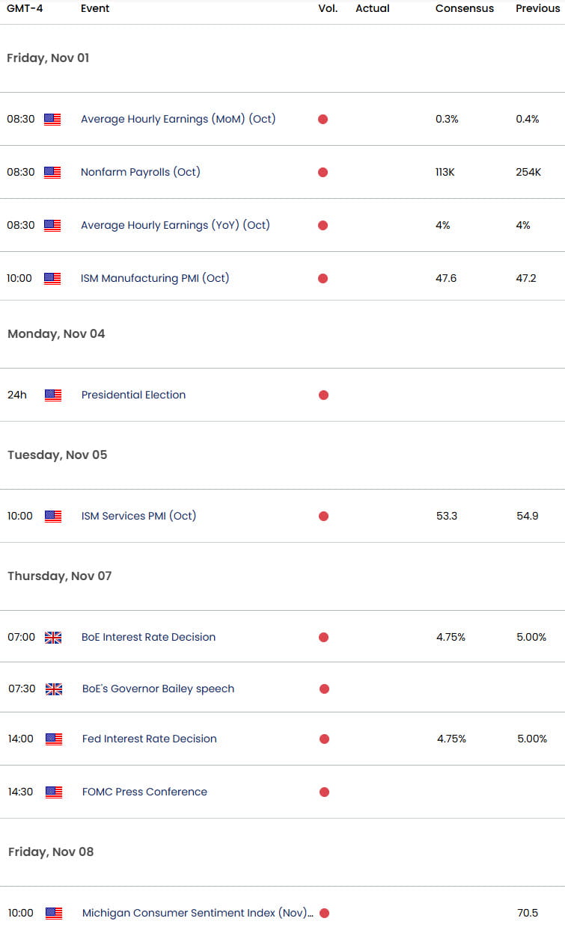The image size is (565, 927).
Task: Click the Consensus column header
Action: (x=465, y=8)
